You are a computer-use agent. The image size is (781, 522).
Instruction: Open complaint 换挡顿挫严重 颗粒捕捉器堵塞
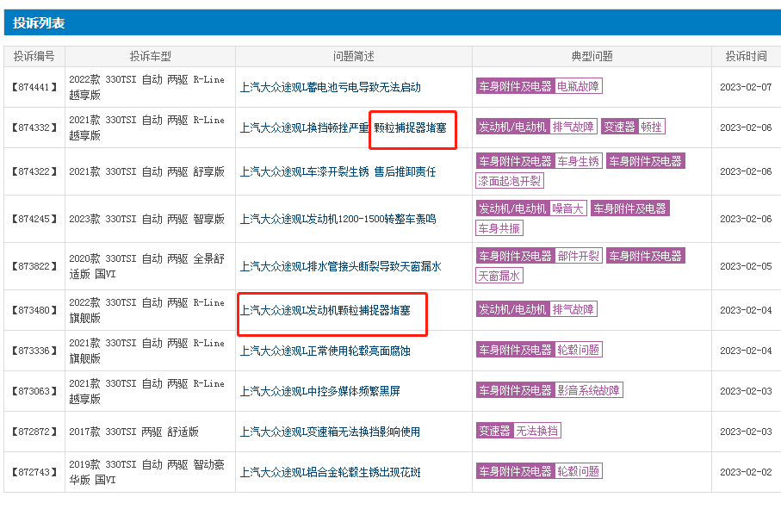tap(344, 128)
